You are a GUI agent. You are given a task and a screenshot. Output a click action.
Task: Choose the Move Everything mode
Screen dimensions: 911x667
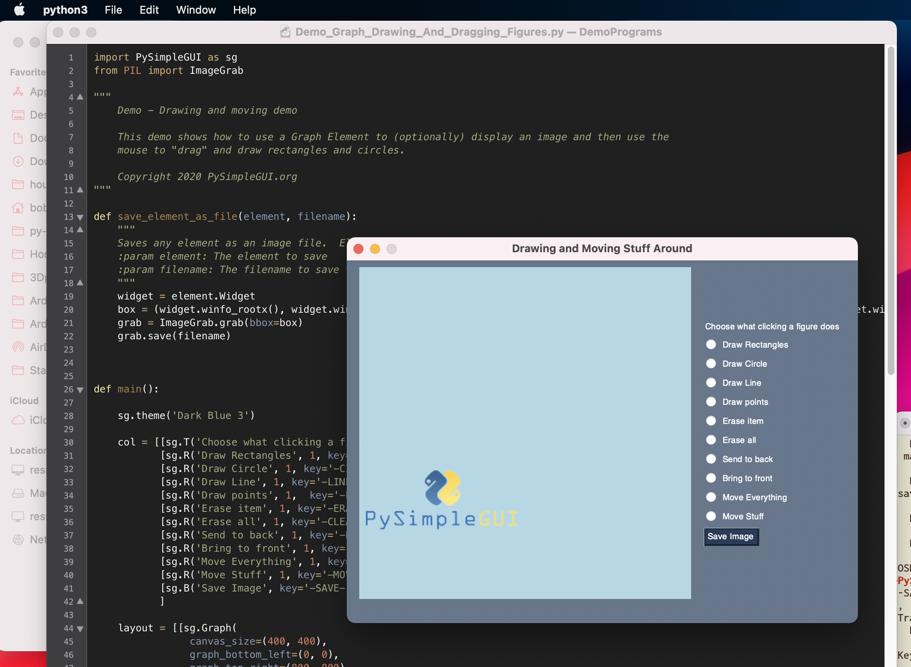711,497
